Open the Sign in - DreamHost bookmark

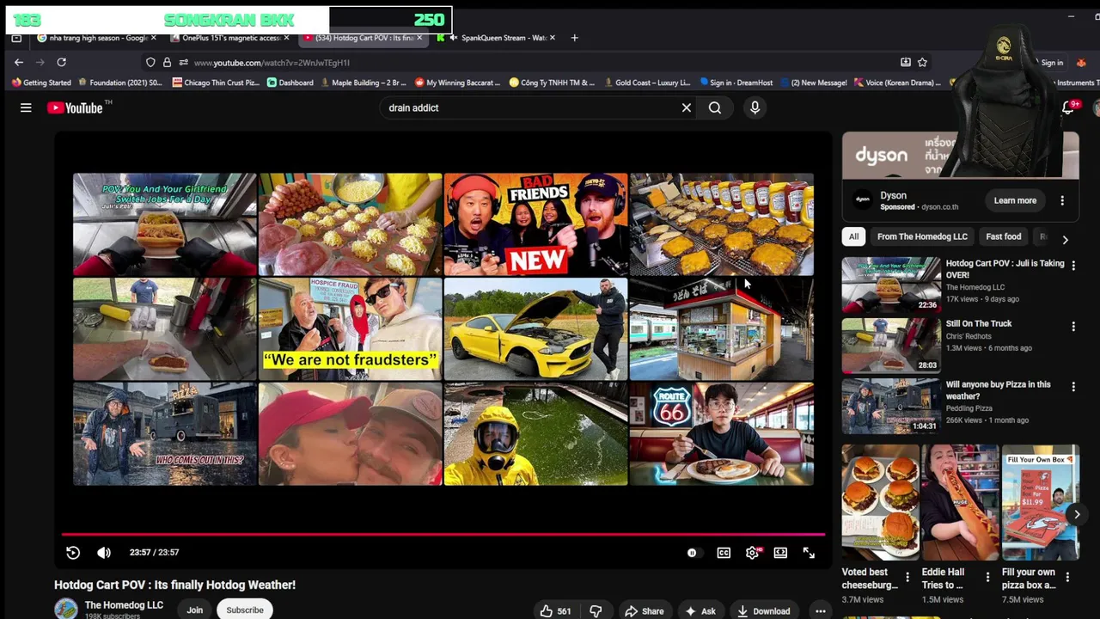(x=736, y=83)
